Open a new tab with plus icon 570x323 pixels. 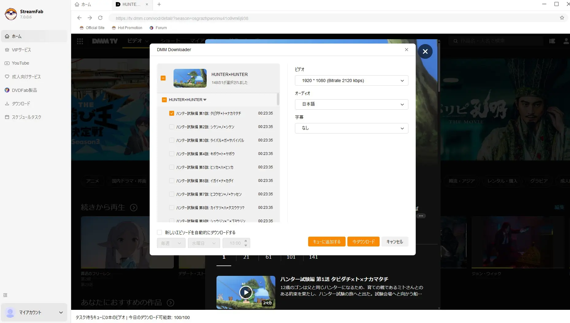pos(159,4)
